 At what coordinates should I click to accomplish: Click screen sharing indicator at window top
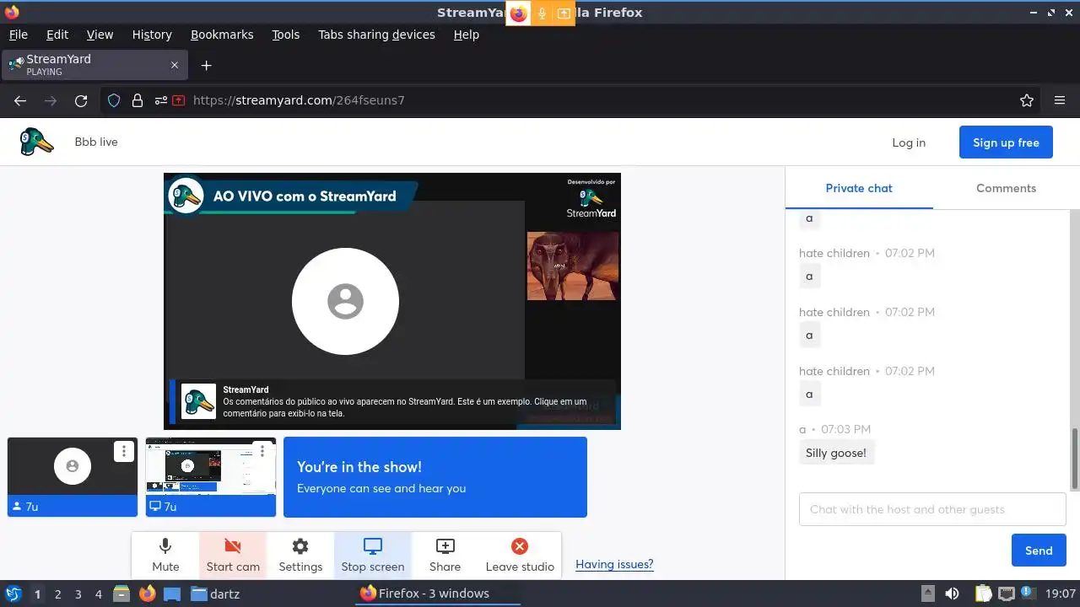click(564, 13)
